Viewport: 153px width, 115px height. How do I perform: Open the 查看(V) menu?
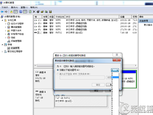coord(24,7)
